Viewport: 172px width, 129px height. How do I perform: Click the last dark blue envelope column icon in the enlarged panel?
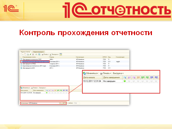(x=156, y=77)
